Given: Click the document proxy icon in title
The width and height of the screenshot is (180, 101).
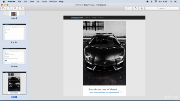Looking at the screenshot, I should tap(75, 5).
